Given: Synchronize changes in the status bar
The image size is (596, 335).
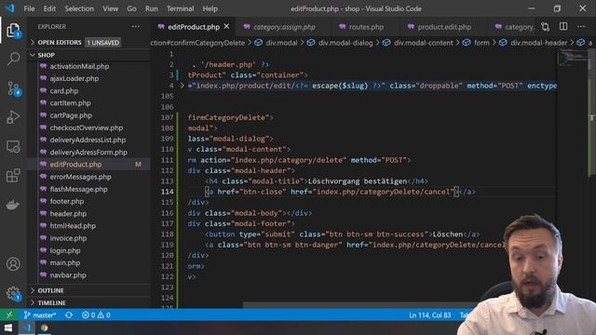Looking at the screenshot, I should 69,315.
